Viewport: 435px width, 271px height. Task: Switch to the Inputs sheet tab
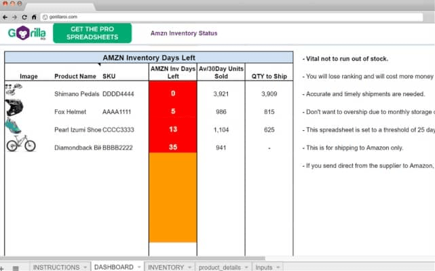(x=263, y=267)
